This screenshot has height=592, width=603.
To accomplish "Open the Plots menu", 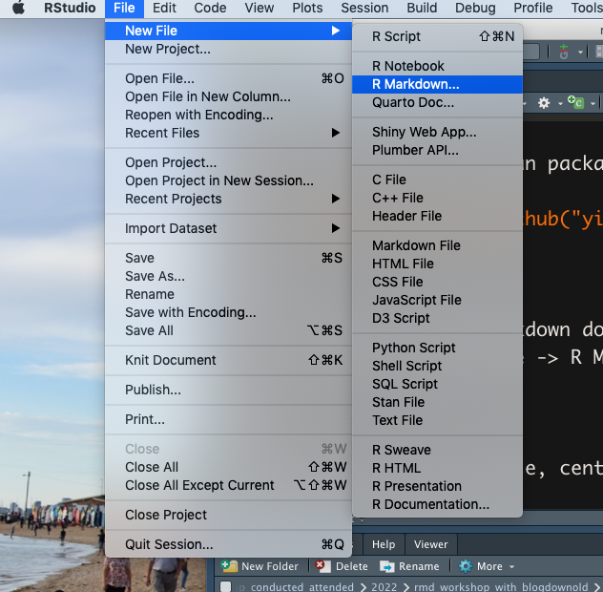I will pyautogui.click(x=307, y=8).
